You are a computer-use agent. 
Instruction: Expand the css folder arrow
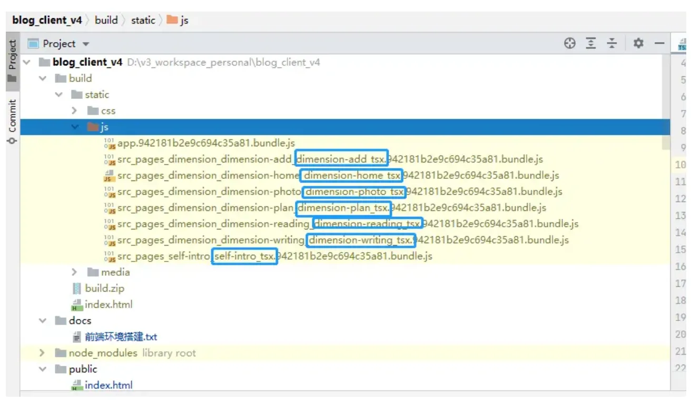click(75, 111)
